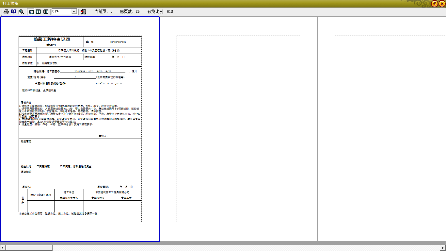Click inside the 61% zoom percentage field
The image size is (446, 251).
61,11
